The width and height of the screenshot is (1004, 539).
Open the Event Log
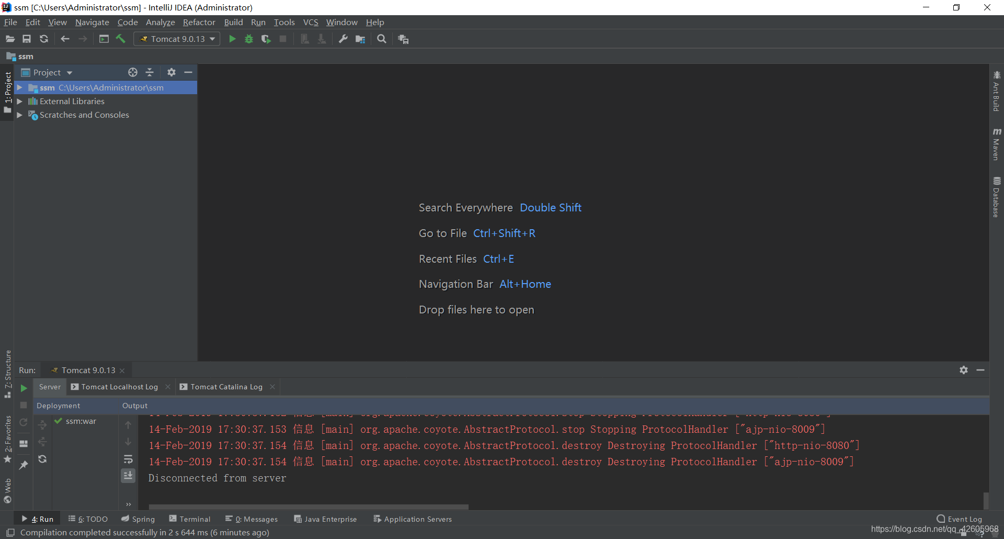click(959, 519)
